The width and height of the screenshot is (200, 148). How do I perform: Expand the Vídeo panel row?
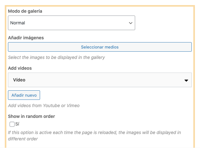[x=100, y=80]
